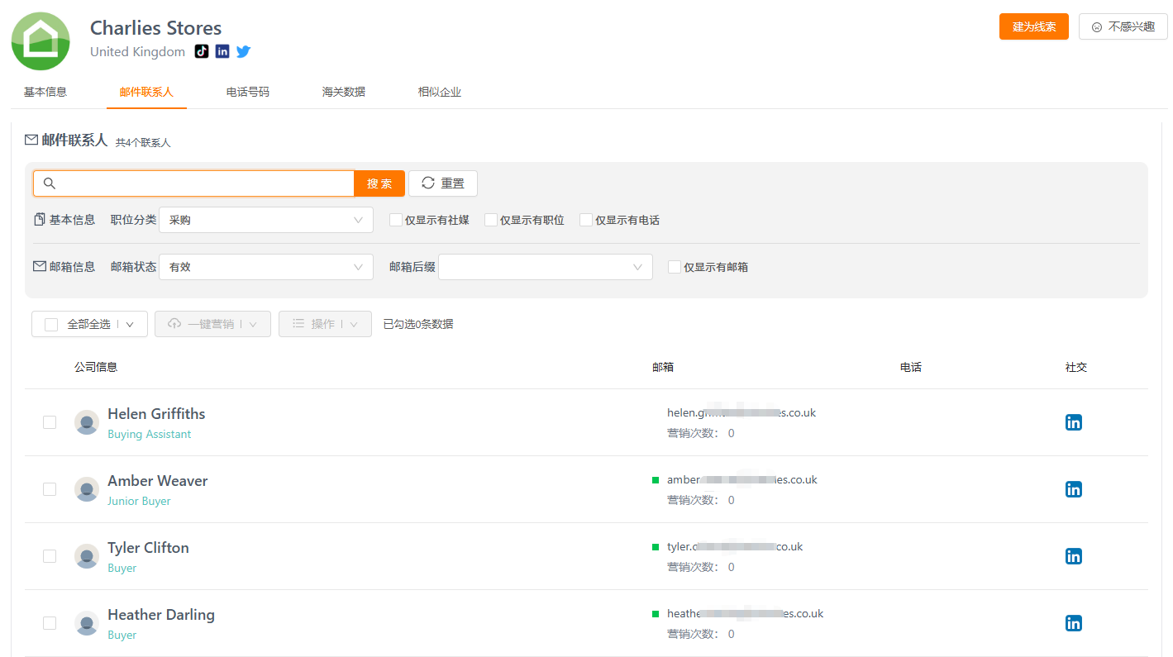Click the 电话 column header
This screenshot has height=657, width=1173.
[x=911, y=367]
